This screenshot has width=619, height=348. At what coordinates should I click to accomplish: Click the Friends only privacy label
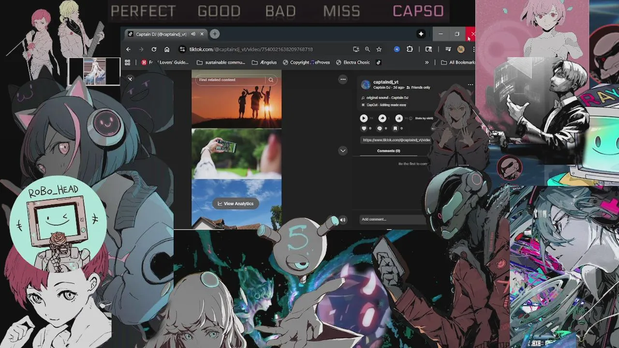418,87
